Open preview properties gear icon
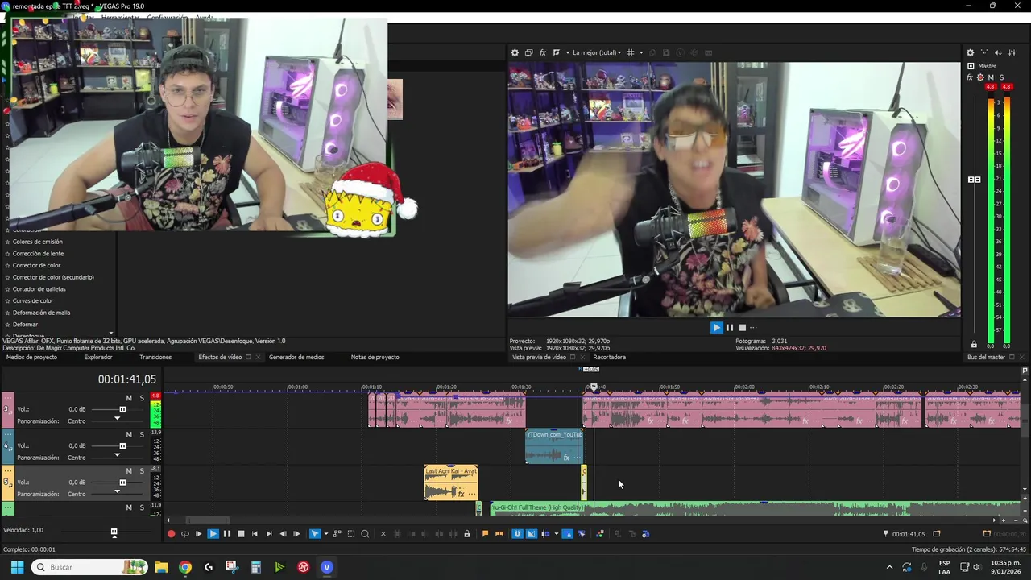This screenshot has height=580, width=1031. pos(515,52)
